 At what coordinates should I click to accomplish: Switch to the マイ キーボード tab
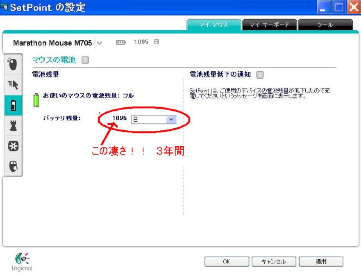coord(269,25)
